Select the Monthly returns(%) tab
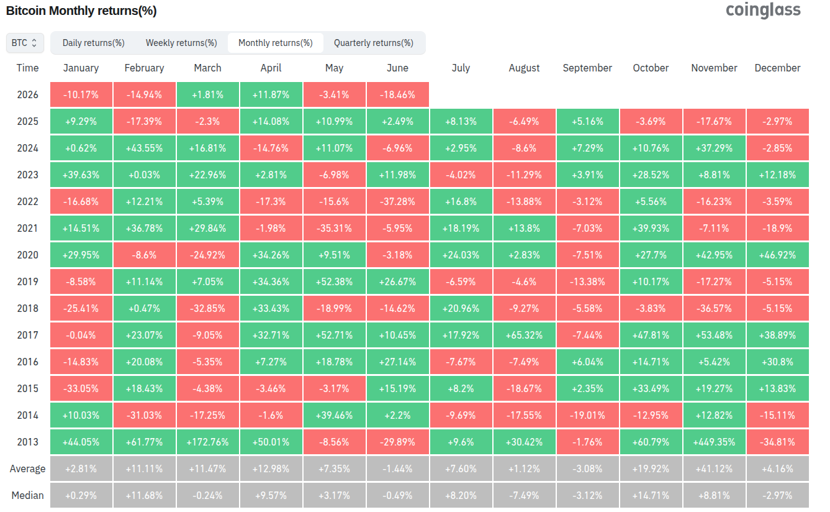The image size is (830, 512). click(276, 43)
